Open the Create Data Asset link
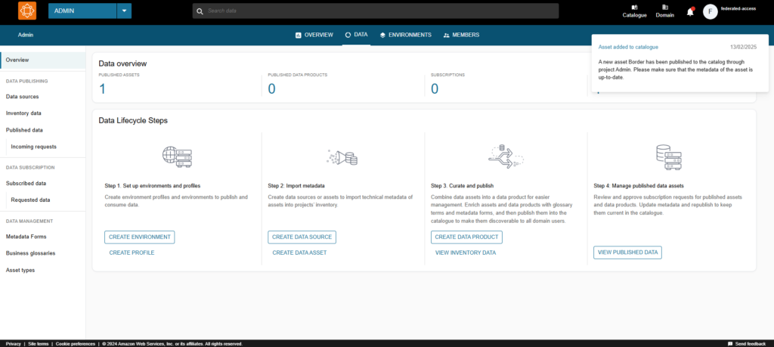Image resolution: width=774 pixels, height=347 pixels. point(299,253)
